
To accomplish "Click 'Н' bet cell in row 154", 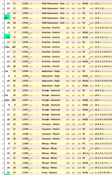I will [83, 47].
